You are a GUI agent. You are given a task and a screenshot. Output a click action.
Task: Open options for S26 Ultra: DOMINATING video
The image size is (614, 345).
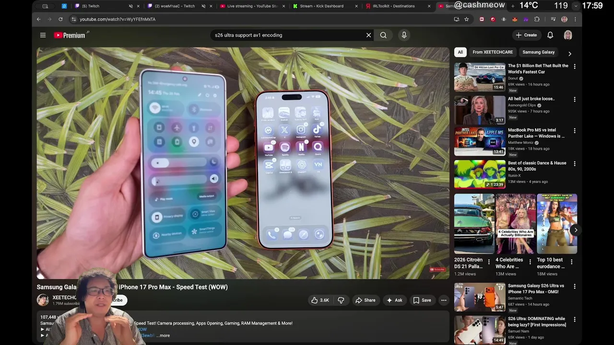pos(575,320)
